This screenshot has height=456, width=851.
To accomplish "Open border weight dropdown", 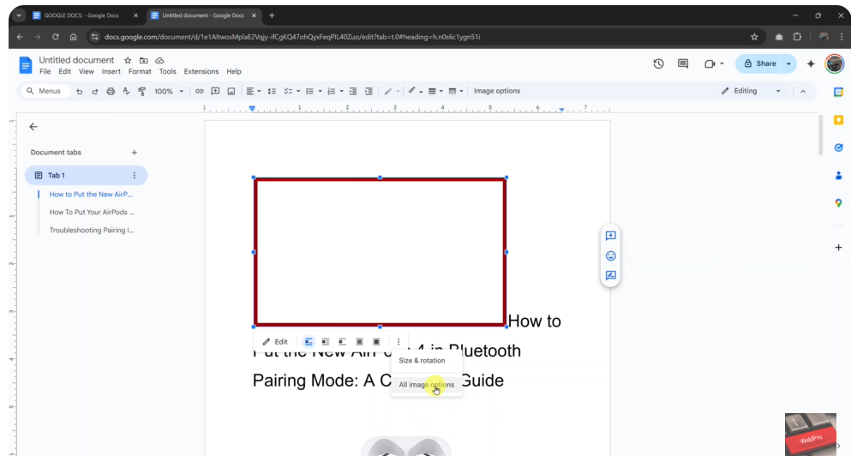I will pyautogui.click(x=435, y=91).
